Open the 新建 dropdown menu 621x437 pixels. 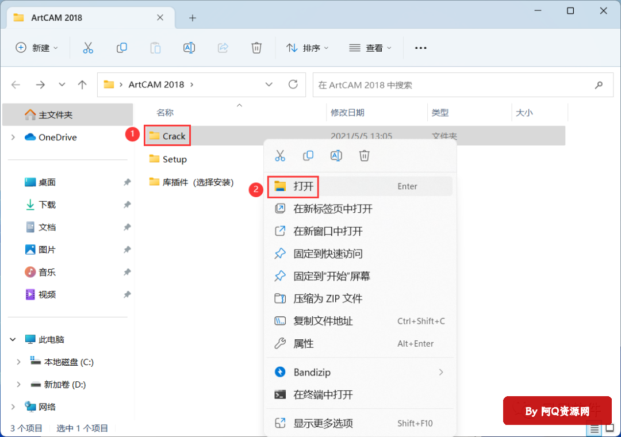[37, 48]
